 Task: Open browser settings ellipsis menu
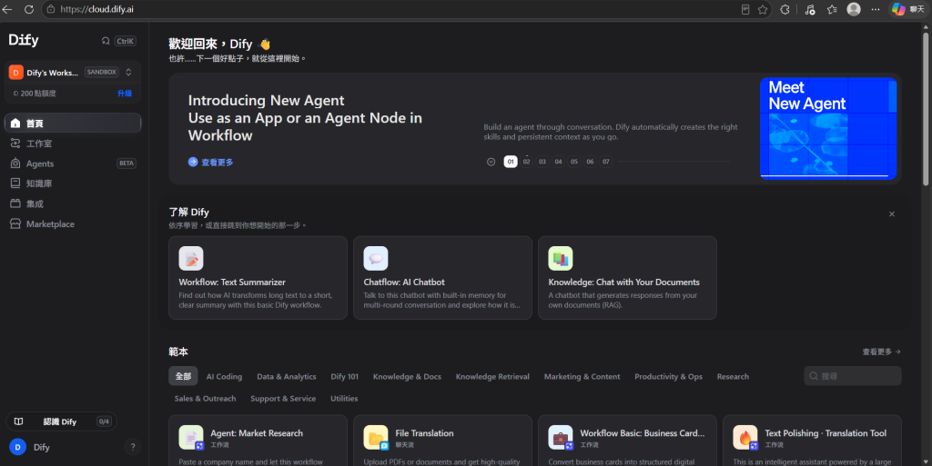pyautogui.click(x=875, y=9)
